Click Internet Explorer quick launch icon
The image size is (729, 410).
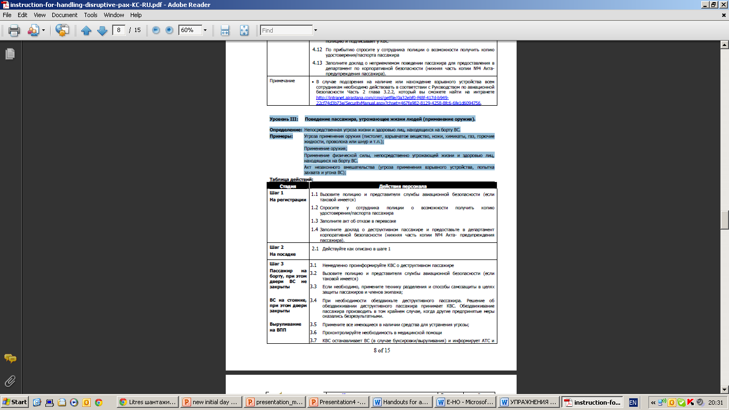pos(37,403)
